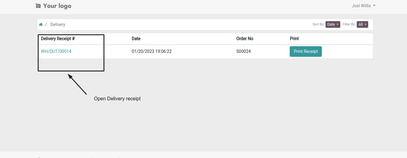The image size is (407, 158).
Task: Click the Filter By label
Action: click(x=349, y=24)
